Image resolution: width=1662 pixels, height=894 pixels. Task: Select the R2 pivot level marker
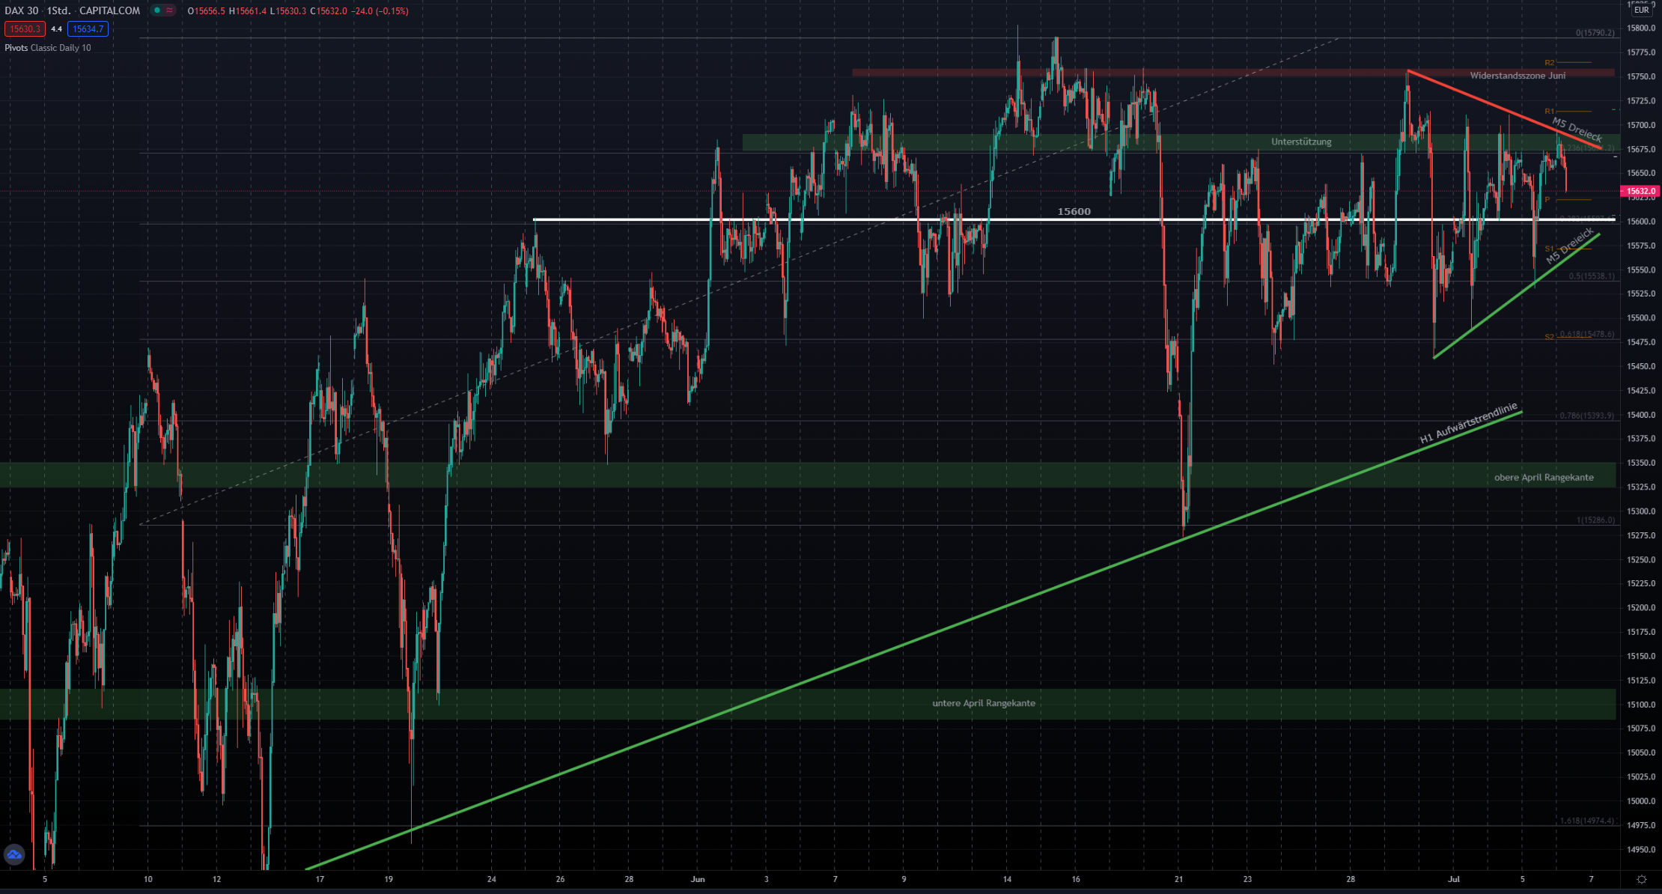[x=1549, y=63]
